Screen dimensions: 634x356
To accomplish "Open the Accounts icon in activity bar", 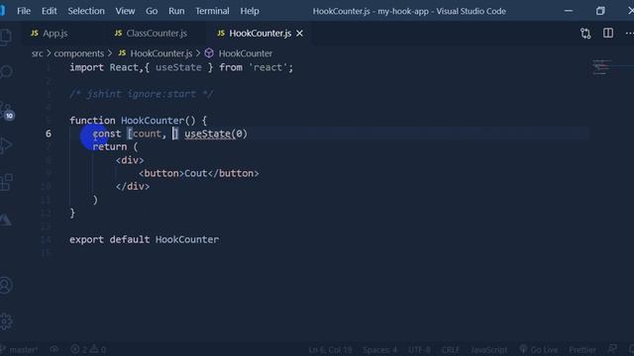I will pyautogui.click(x=6, y=285).
